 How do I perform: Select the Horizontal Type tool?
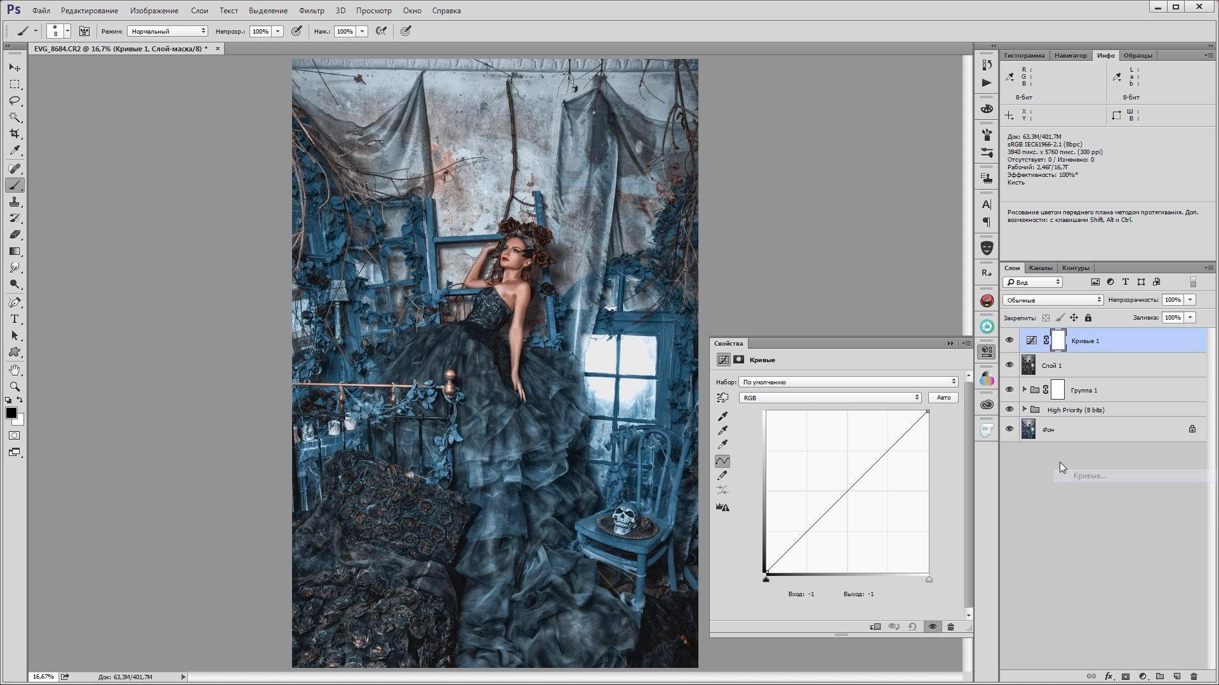click(x=15, y=319)
